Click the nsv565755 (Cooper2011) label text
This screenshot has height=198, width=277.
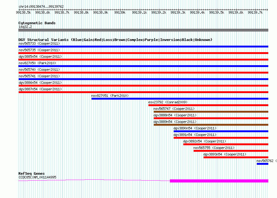[214, 148]
